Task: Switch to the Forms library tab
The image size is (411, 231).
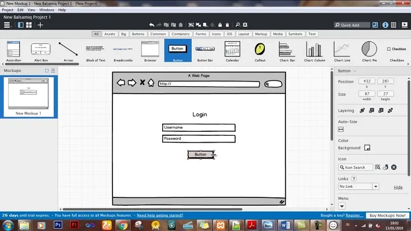Action: 200,34
